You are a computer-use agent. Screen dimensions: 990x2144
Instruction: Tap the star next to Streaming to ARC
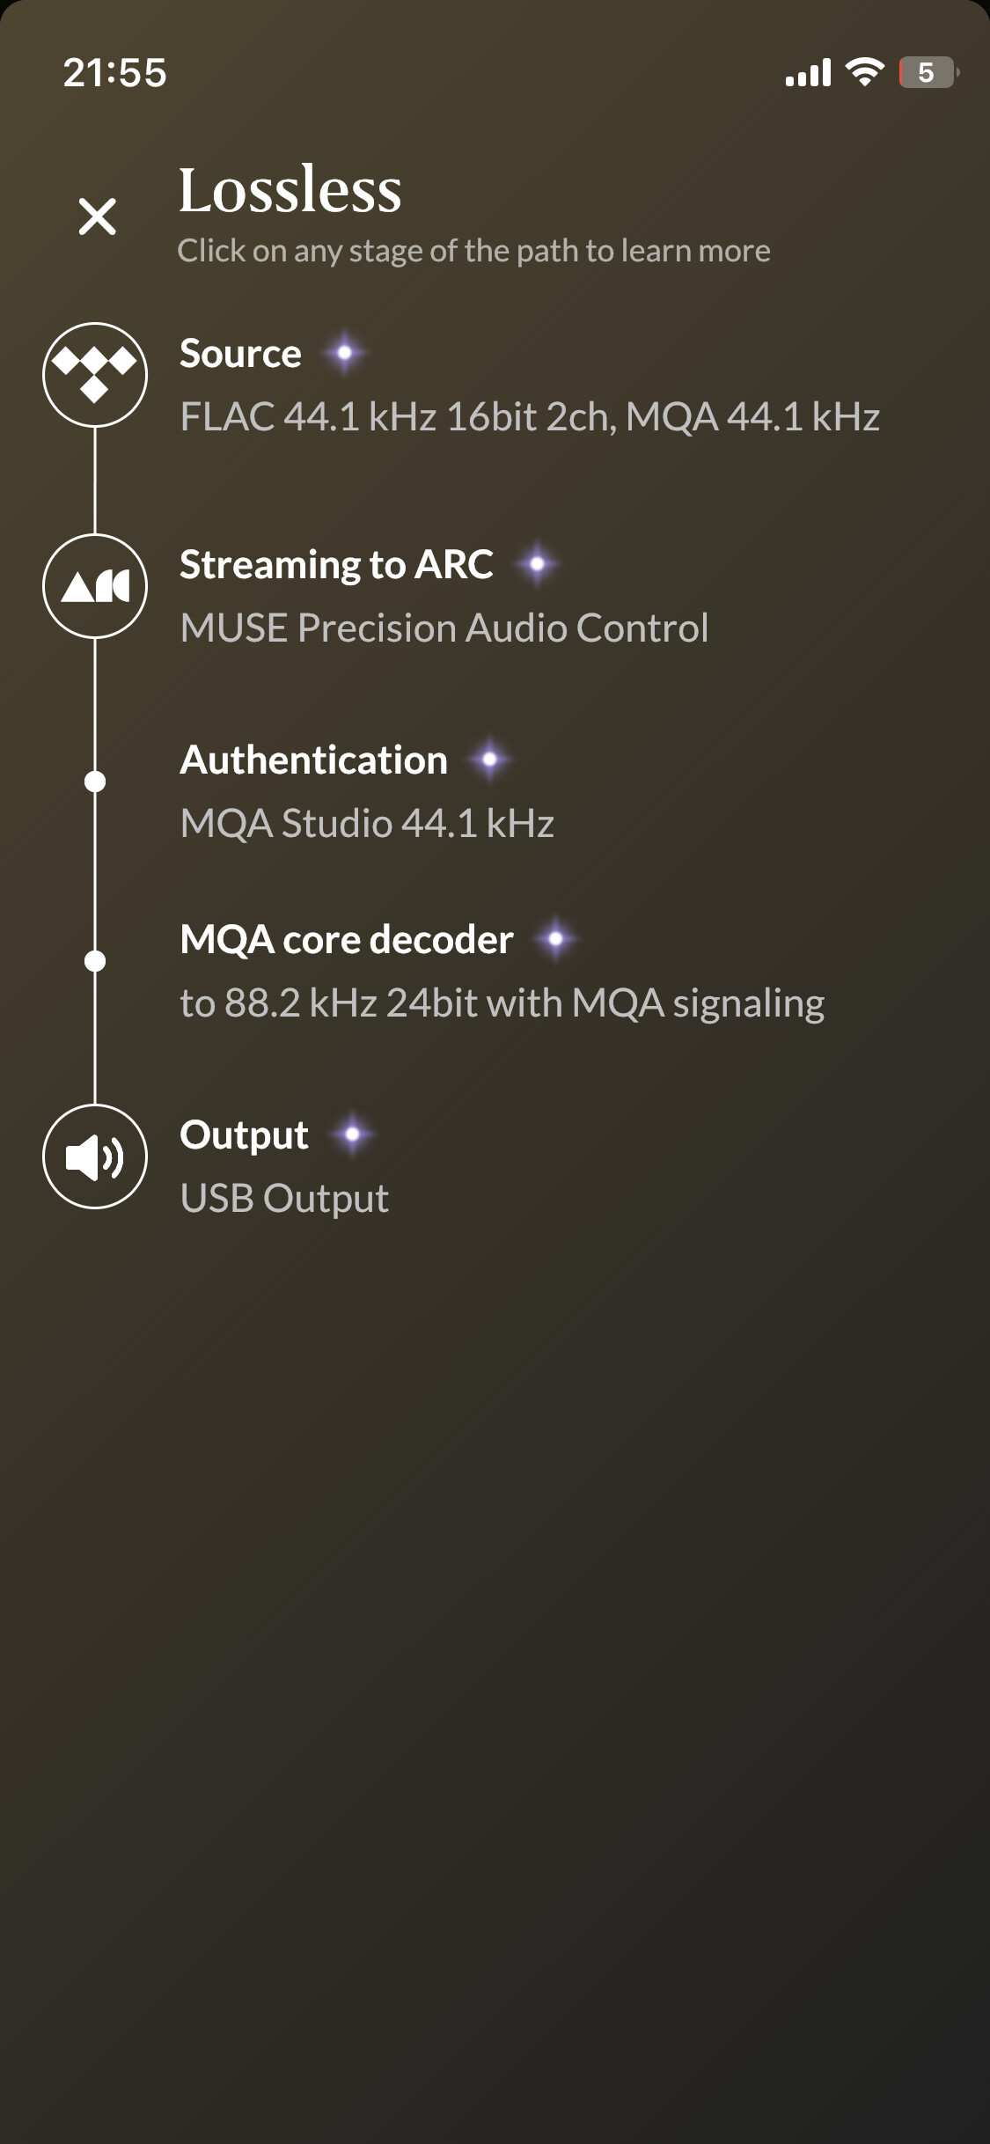537,564
